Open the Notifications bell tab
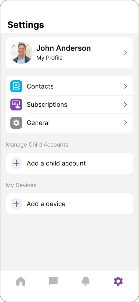 pyautogui.click(x=86, y=281)
